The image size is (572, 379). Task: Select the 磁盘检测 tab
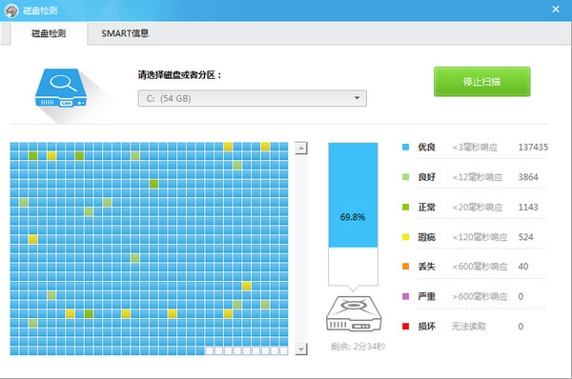tap(49, 33)
